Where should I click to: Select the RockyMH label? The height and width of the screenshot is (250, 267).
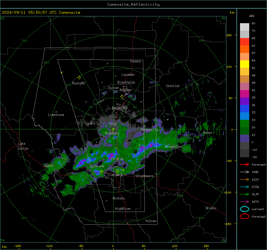[78, 83]
